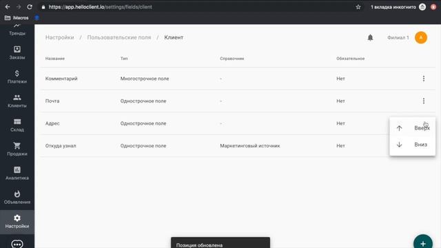Click the Позиция обновлена notification

(220, 243)
